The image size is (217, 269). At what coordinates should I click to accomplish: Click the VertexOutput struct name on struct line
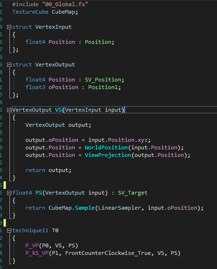pyautogui.click(x=55, y=65)
